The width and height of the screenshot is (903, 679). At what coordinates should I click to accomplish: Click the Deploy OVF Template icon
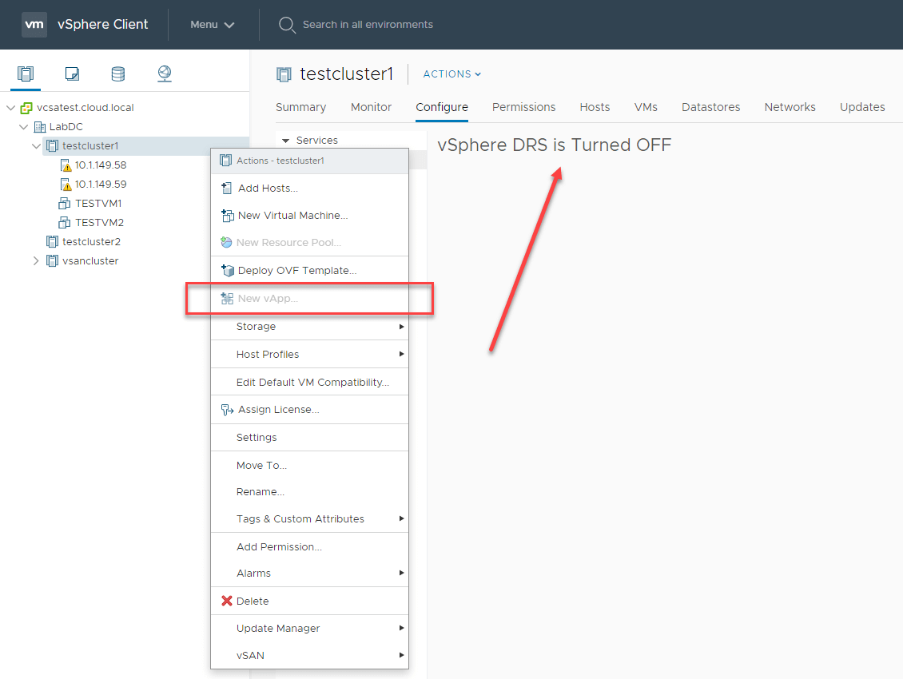[x=228, y=270]
